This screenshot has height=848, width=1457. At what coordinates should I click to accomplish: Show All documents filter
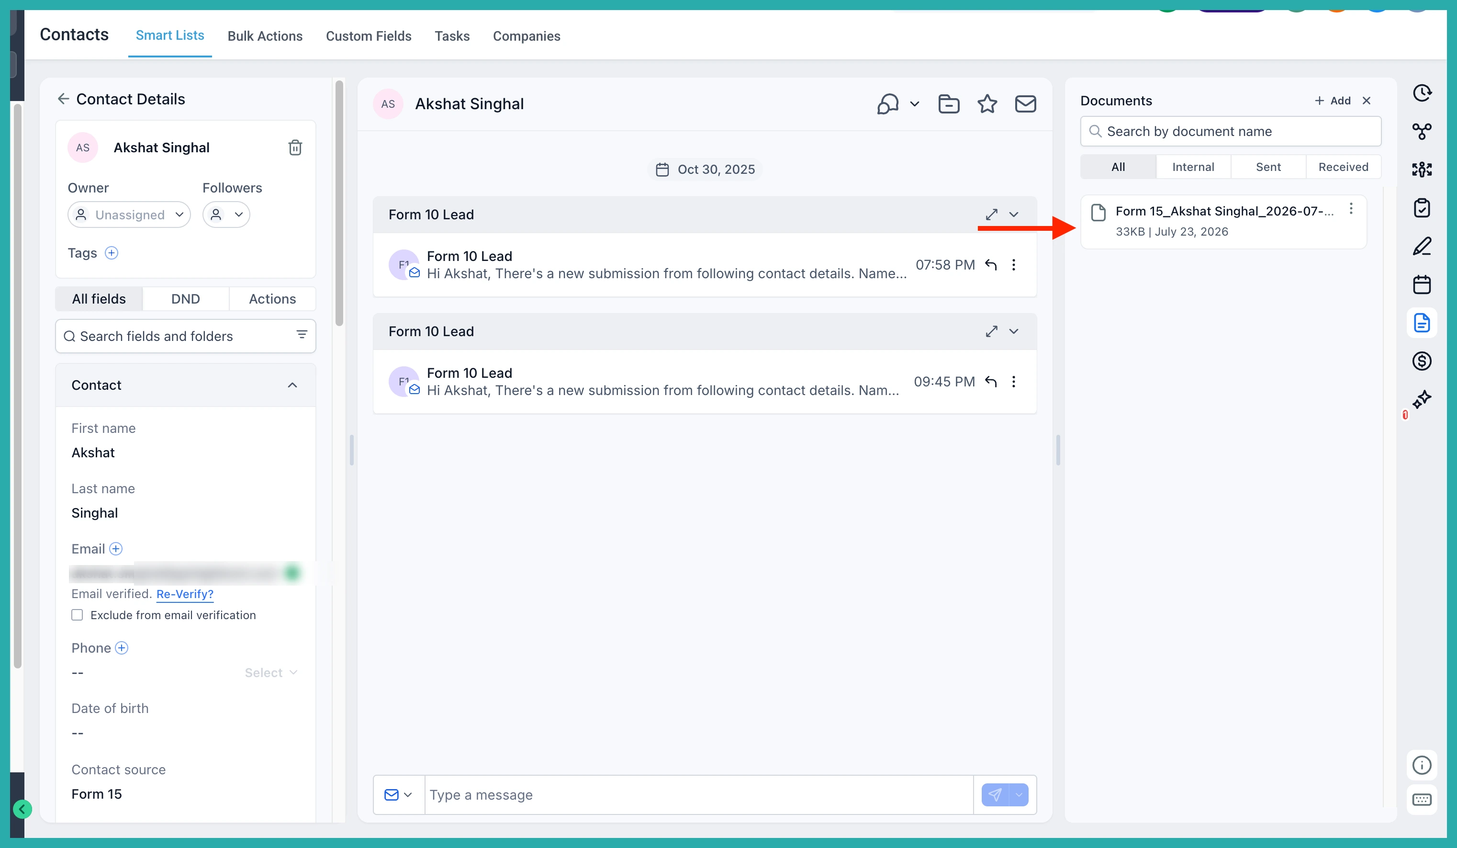(x=1118, y=167)
